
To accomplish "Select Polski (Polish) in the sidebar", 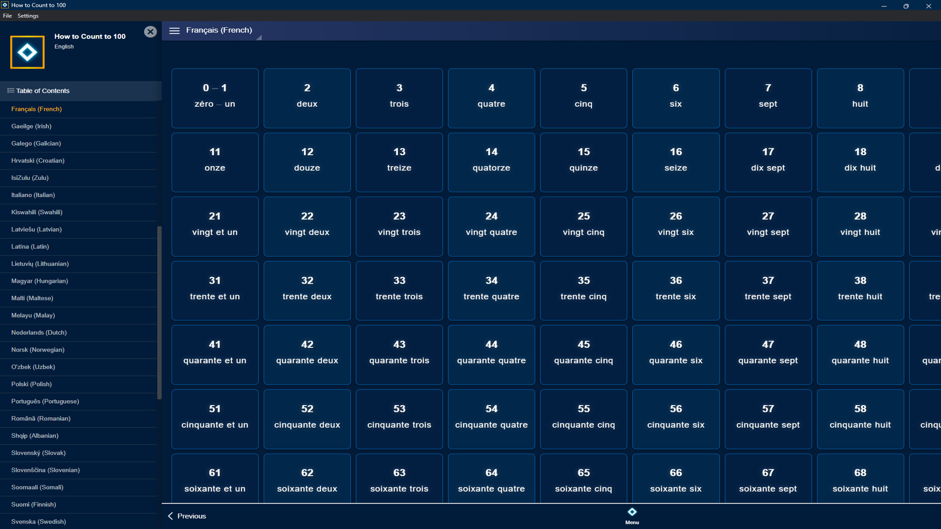I will 31,384.
